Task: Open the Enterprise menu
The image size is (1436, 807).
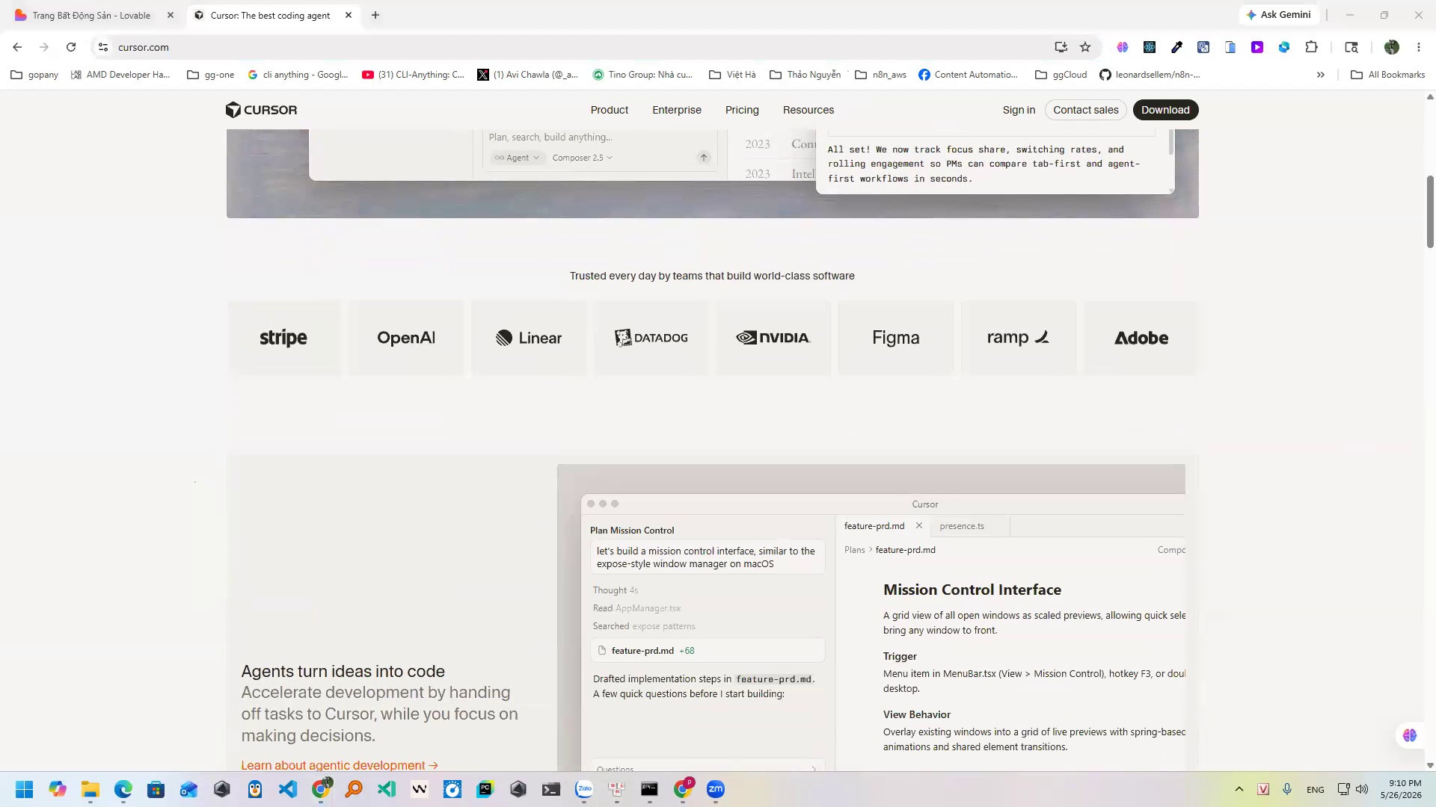Action: (677, 110)
